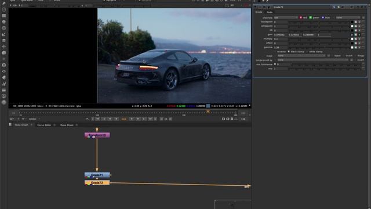Open the channels dropdown in Grade72
The image size is (371, 209).
click(x=286, y=17)
